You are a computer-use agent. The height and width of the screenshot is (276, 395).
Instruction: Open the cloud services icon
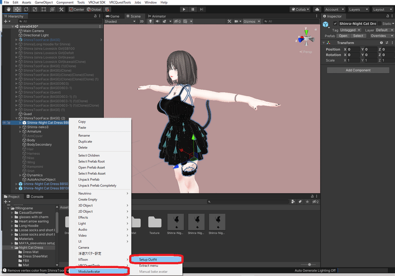(316, 9)
